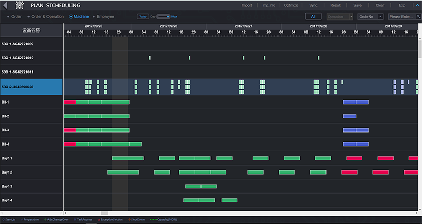
Task: Select the Order & Operation view
Action: click(x=28, y=17)
